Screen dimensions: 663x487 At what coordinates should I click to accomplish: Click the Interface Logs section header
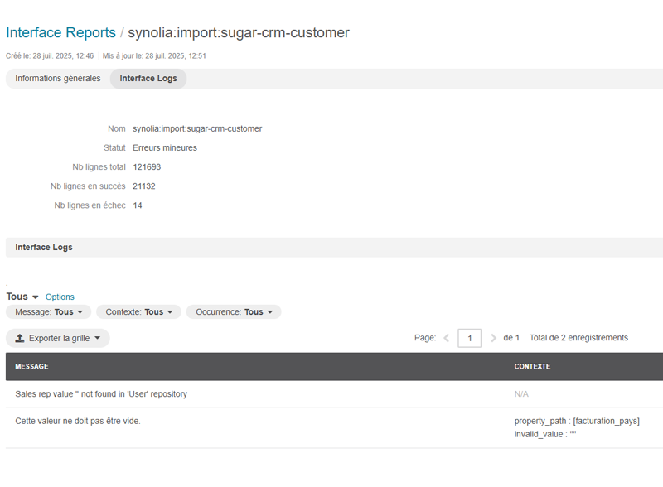(x=44, y=248)
